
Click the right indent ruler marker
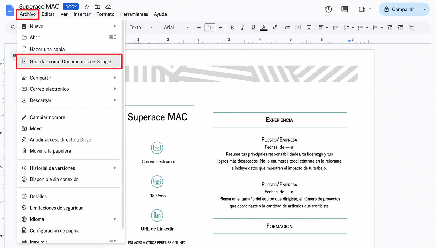(349, 41)
